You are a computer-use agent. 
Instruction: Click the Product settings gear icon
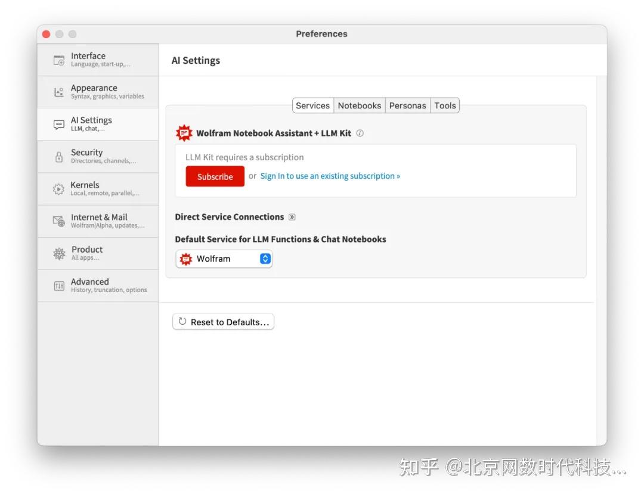click(59, 253)
